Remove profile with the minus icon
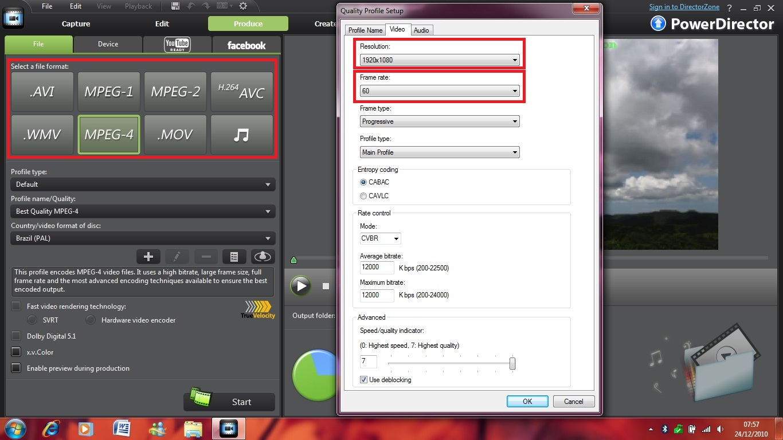The height and width of the screenshot is (440, 783). point(206,257)
